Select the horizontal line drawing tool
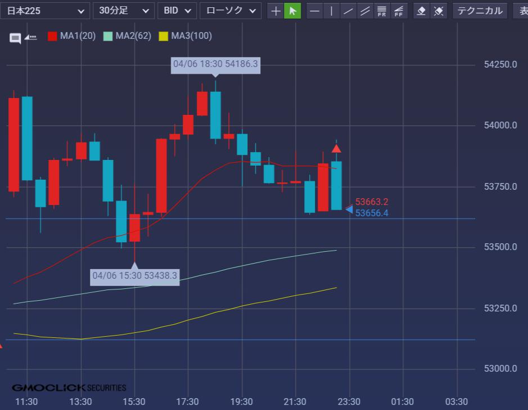This screenshot has height=410, width=528. (x=314, y=11)
